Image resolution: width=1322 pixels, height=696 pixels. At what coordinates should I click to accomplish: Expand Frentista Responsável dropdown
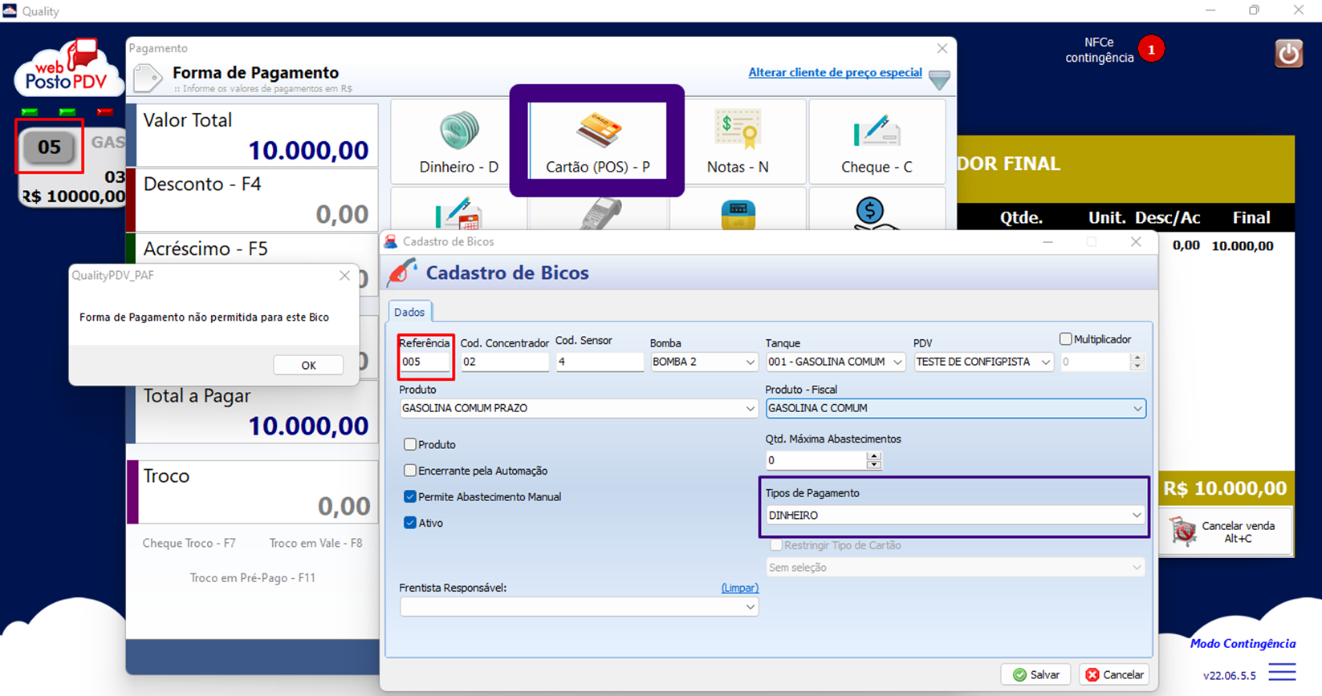[578, 607]
